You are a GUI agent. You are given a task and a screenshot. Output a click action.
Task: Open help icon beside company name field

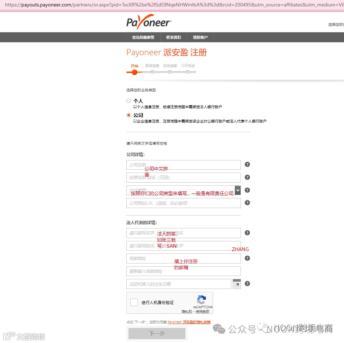pos(247,164)
